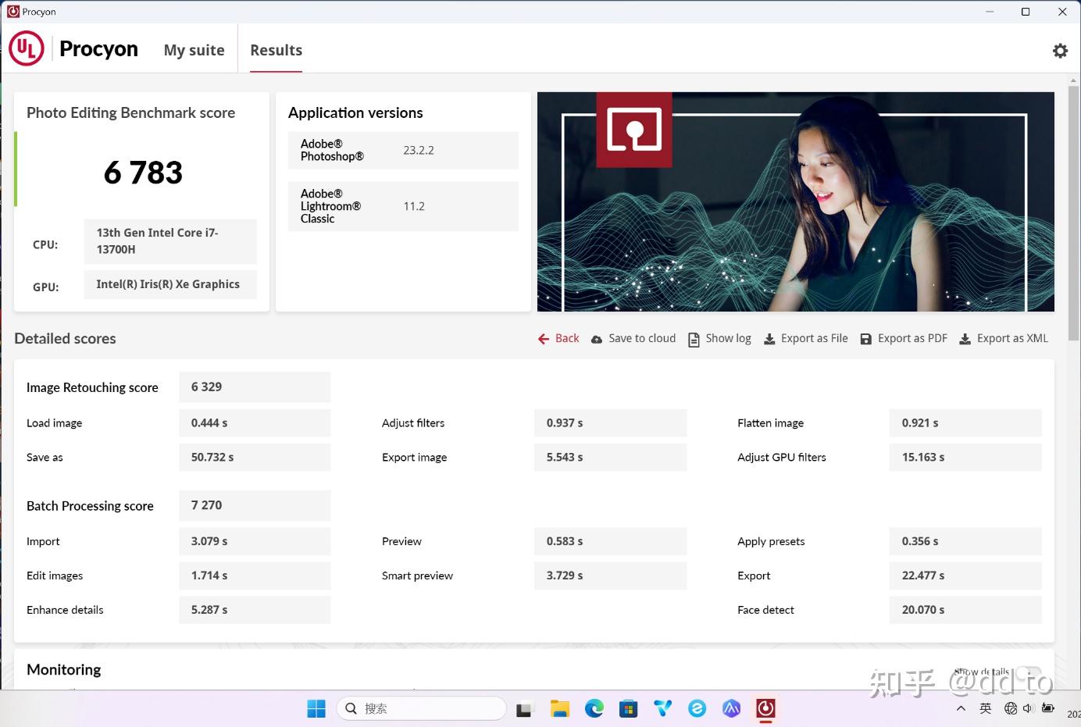Screen dimensions: 1081x727
Task: Export the result as XML
Action: (1004, 338)
